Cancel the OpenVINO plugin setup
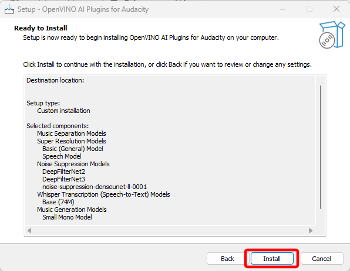The width and height of the screenshot is (350, 271). [321, 259]
